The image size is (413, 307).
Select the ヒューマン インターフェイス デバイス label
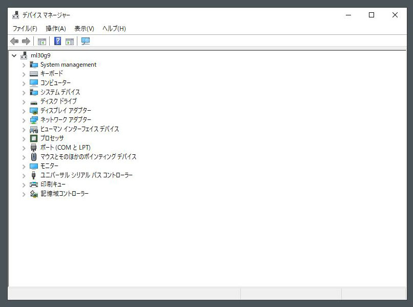(79, 129)
